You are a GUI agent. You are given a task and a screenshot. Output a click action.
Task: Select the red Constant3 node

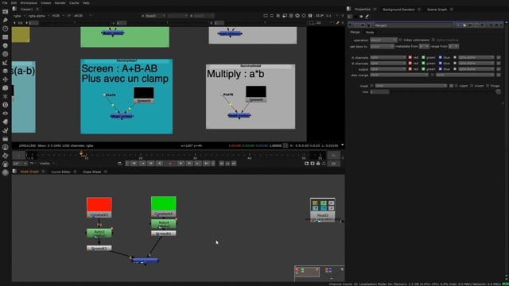pyautogui.click(x=99, y=207)
